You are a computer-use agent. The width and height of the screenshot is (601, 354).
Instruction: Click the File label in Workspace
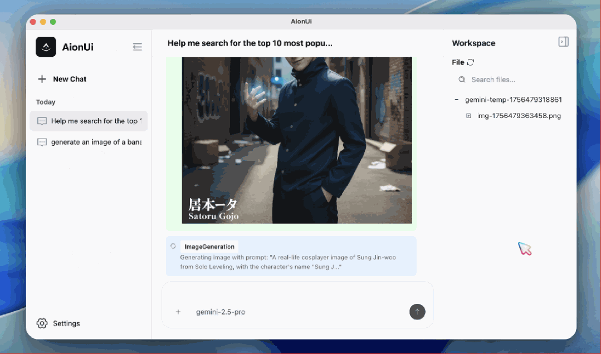[x=458, y=62]
